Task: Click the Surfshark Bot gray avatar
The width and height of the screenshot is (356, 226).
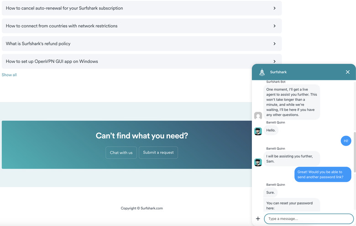Action: (258, 116)
